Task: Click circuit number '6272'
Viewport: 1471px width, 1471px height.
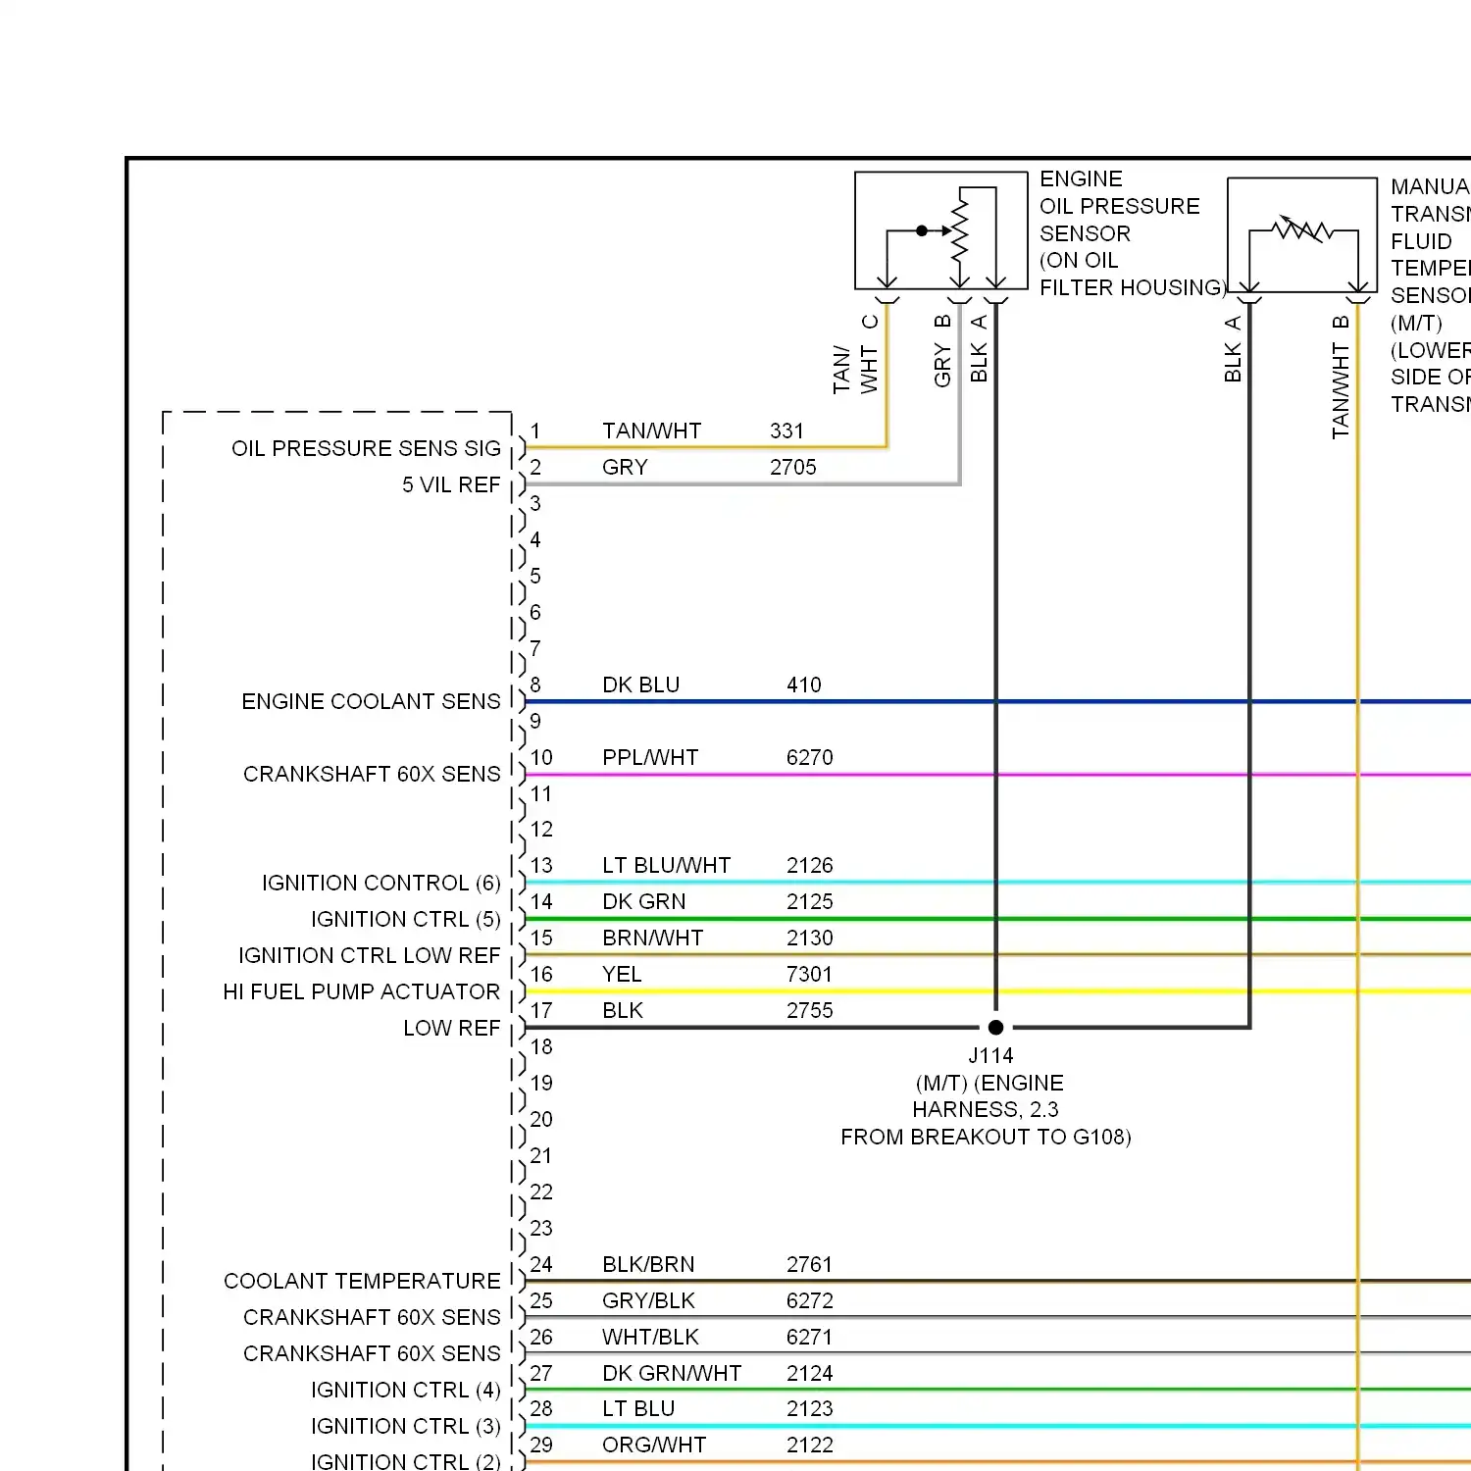Action: tap(809, 1300)
